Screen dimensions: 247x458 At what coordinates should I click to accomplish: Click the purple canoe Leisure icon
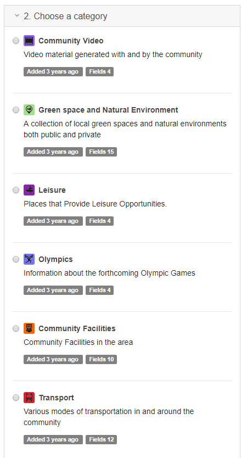[29, 190]
